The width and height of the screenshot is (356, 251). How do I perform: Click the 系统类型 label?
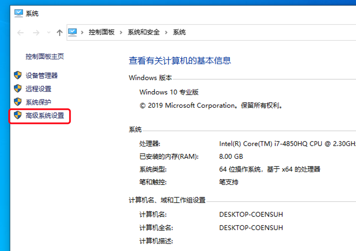(153, 169)
